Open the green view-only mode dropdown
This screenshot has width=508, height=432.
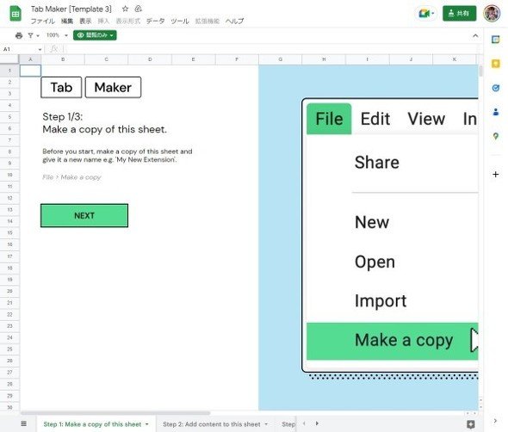(95, 35)
